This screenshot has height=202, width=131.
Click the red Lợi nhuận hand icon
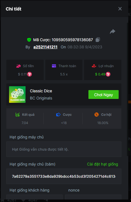point(94,66)
